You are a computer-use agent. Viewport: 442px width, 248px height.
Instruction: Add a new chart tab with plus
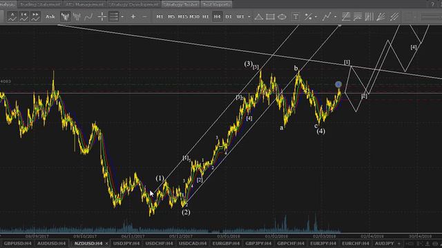pyautogui.click(x=399, y=243)
